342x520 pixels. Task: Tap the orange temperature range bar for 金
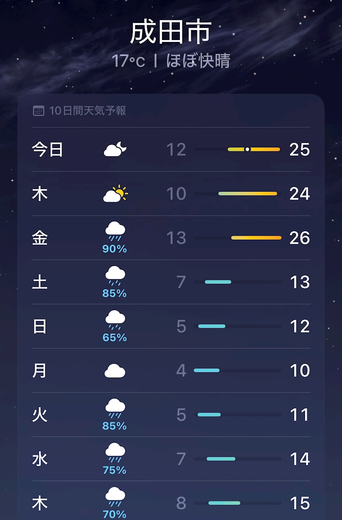click(256, 238)
